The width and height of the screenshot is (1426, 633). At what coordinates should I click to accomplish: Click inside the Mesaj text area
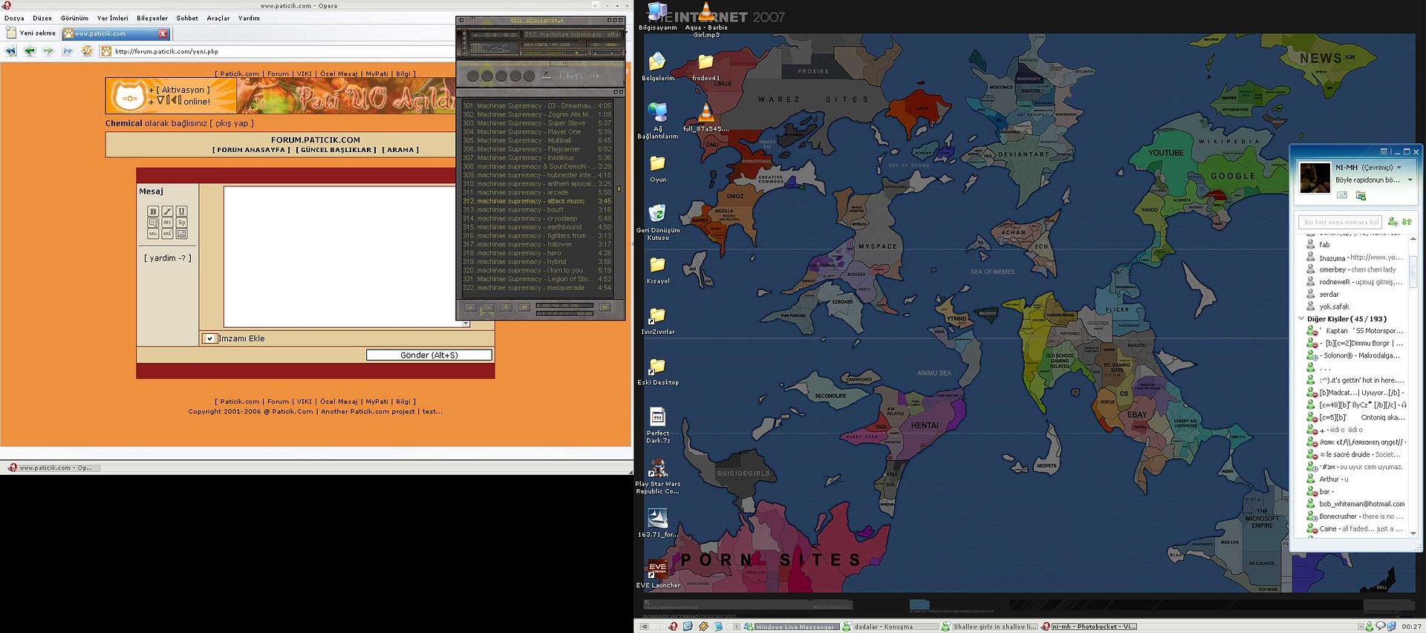(342, 256)
